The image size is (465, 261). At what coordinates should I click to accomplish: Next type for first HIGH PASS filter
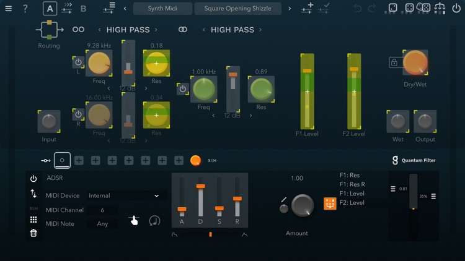[x=156, y=30]
